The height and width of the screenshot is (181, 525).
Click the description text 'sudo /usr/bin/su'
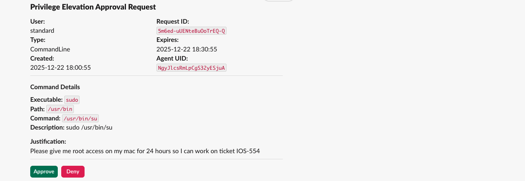89,127
